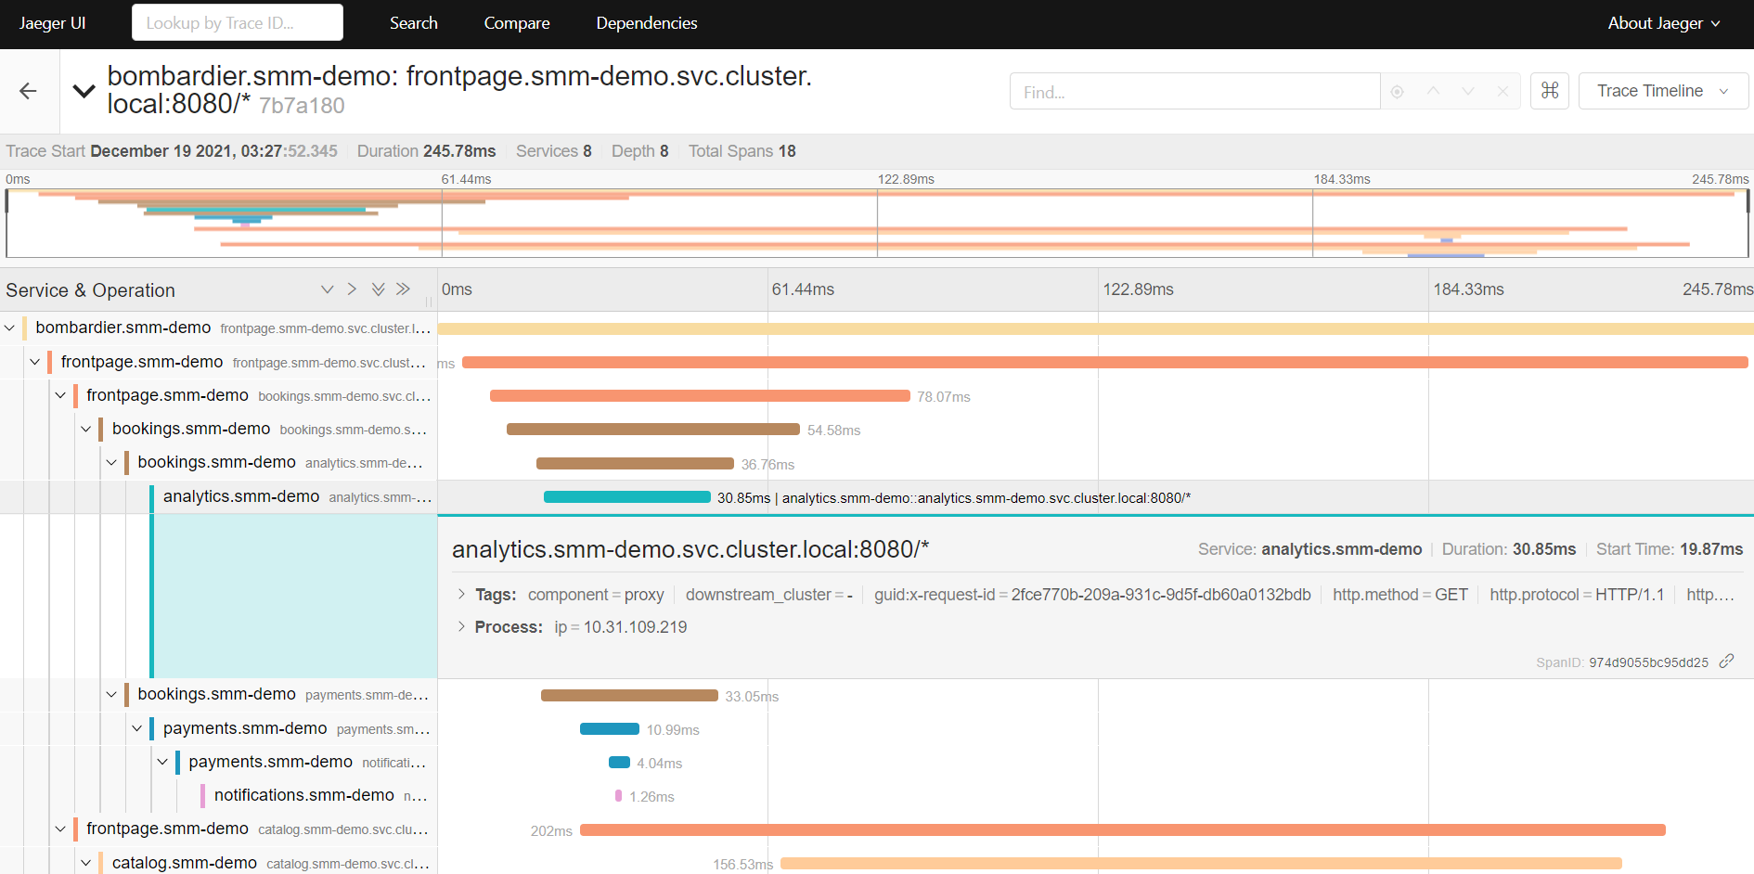Image resolution: width=1754 pixels, height=874 pixels.
Task: Collapse one level of spans icon
Action: click(x=352, y=289)
